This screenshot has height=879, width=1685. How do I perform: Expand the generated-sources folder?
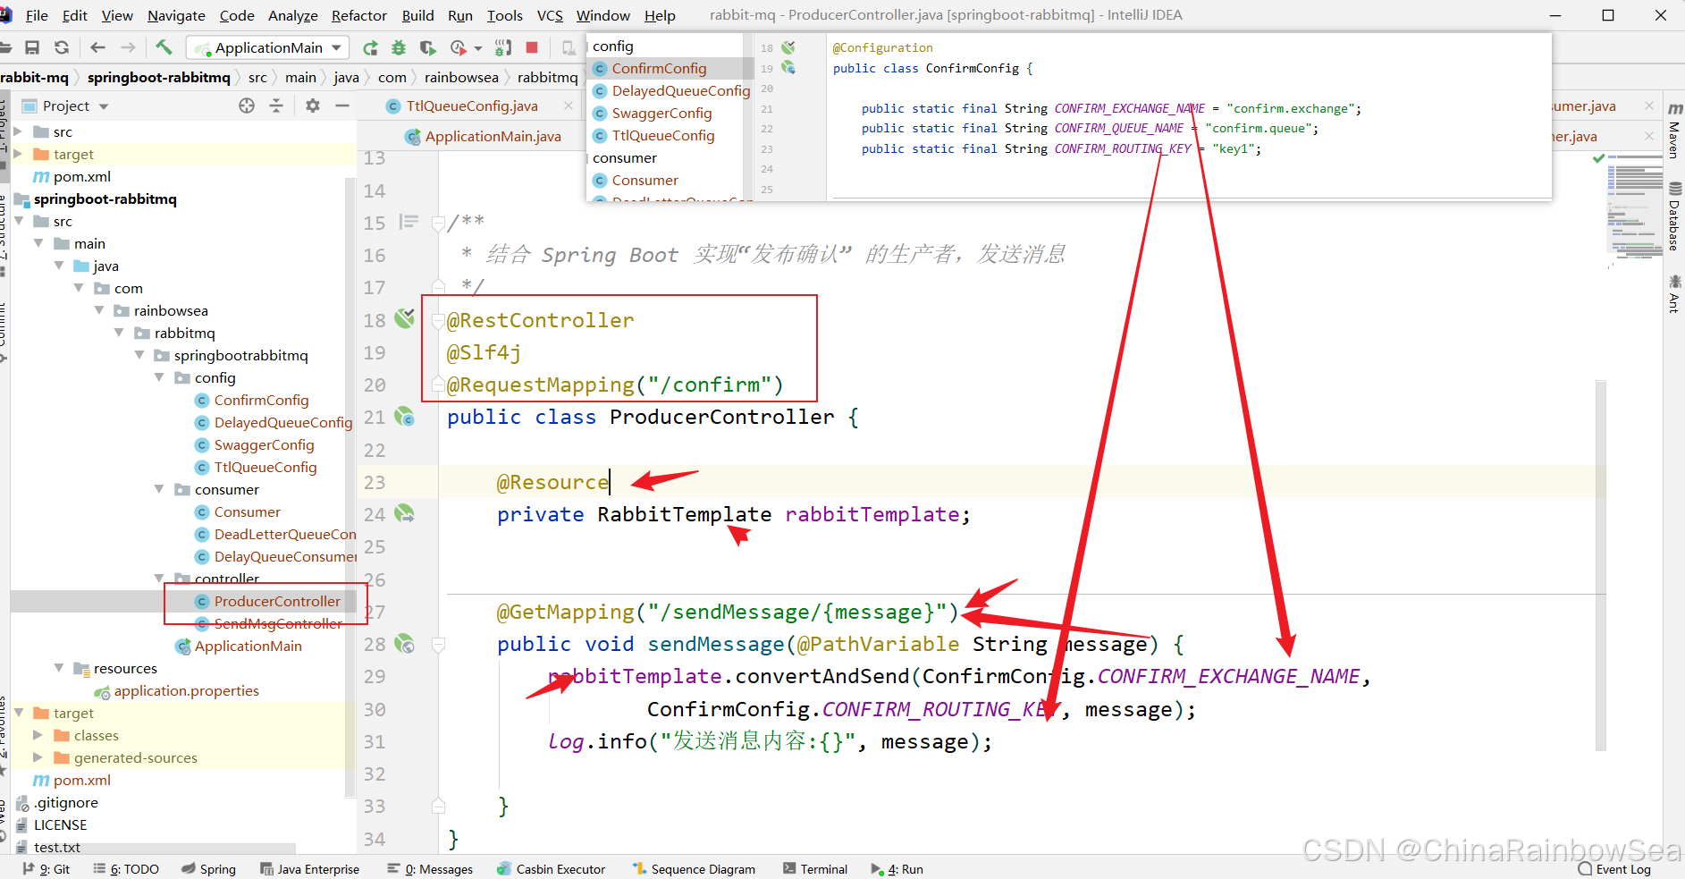coord(38,757)
